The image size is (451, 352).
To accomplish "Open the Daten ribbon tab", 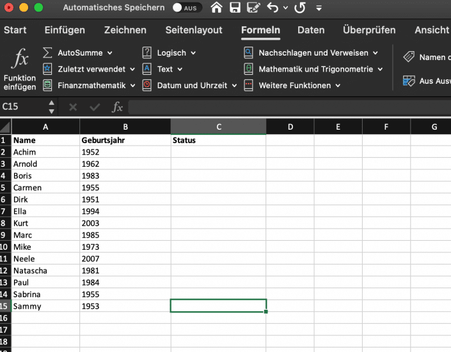I will click(311, 30).
